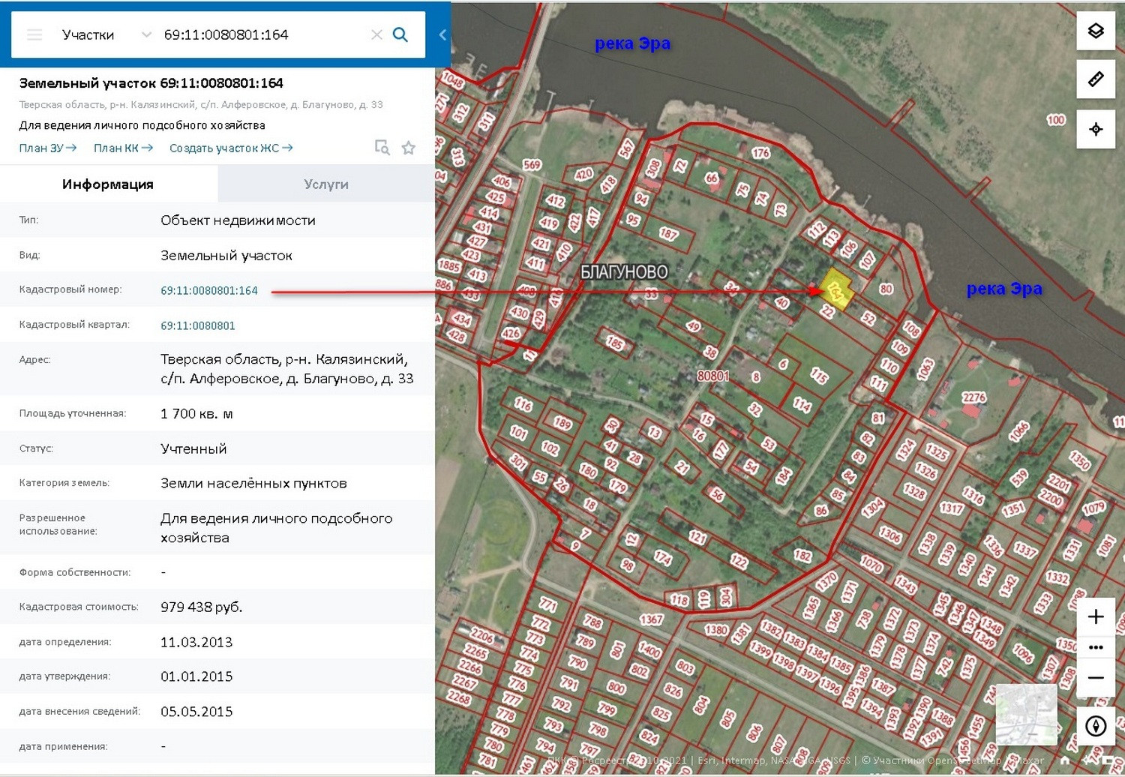Zoom in the map with plus button
Screen dimensions: 1125x777
coord(1096,616)
